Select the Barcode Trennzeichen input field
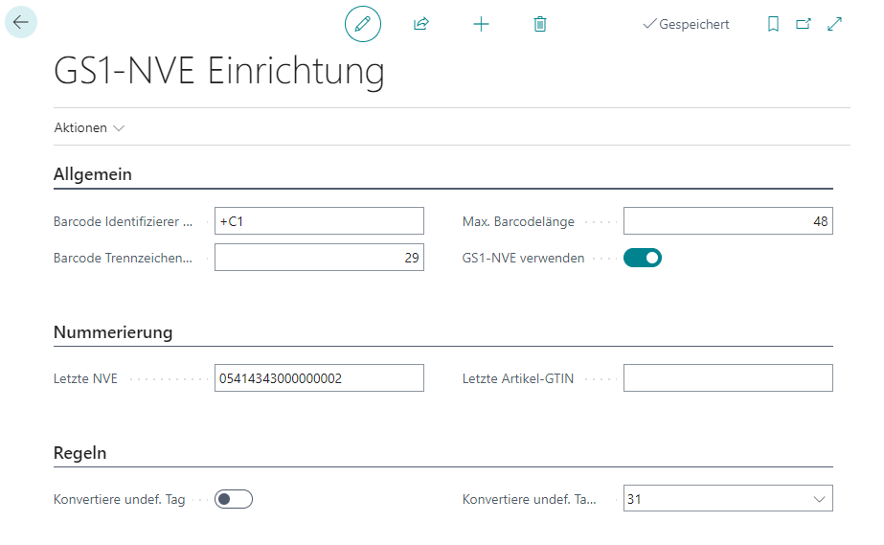 click(319, 258)
